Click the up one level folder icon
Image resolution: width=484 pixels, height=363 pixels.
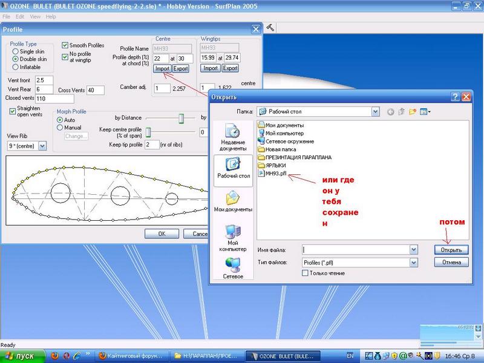(x=402, y=112)
